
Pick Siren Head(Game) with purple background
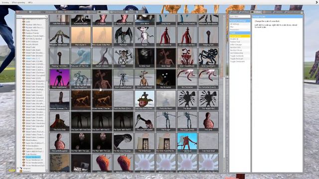pos(60,79)
